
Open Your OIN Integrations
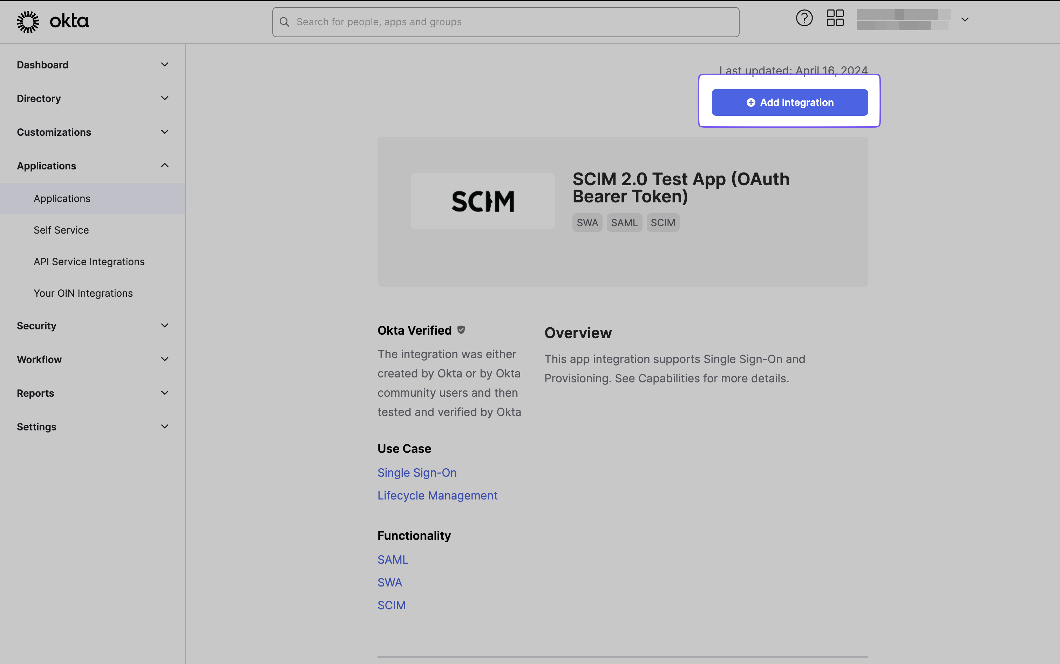83,293
